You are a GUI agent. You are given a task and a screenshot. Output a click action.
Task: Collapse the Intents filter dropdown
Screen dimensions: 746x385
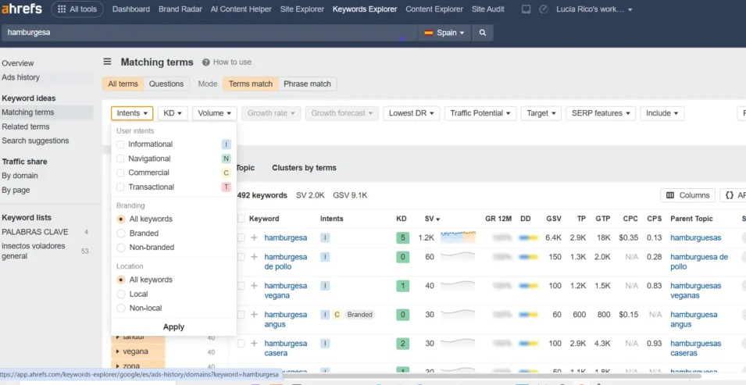point(132,113)
